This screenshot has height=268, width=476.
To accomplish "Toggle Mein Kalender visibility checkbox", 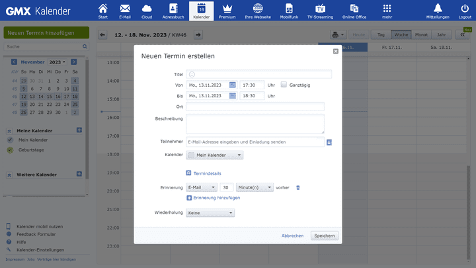I will pyautogui.click(x=10, y=140).
